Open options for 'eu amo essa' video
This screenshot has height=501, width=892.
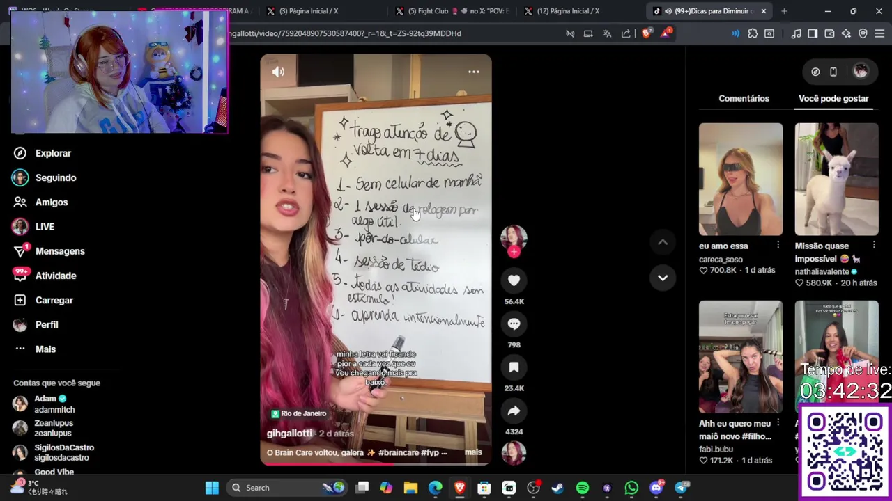(x=778, y=245)
